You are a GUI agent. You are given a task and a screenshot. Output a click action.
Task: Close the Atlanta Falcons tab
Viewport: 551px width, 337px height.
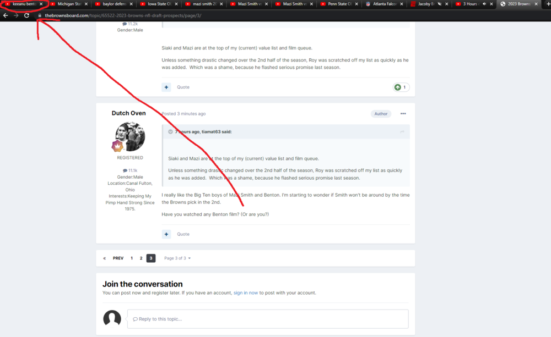click(401, 4)
